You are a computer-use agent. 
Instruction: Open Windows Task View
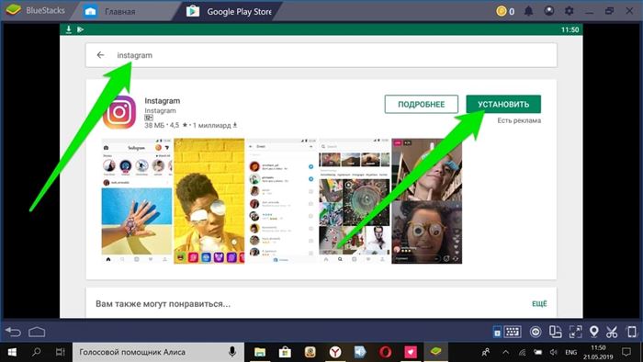(61, 352)
